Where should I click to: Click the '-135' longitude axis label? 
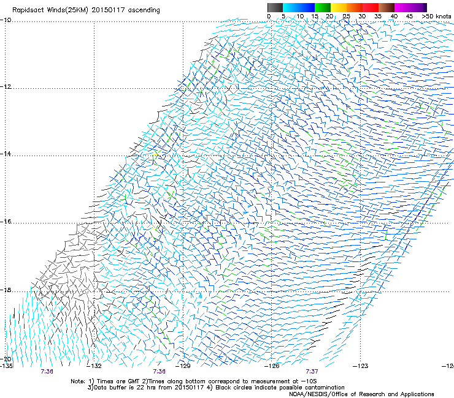pos(6,366)
